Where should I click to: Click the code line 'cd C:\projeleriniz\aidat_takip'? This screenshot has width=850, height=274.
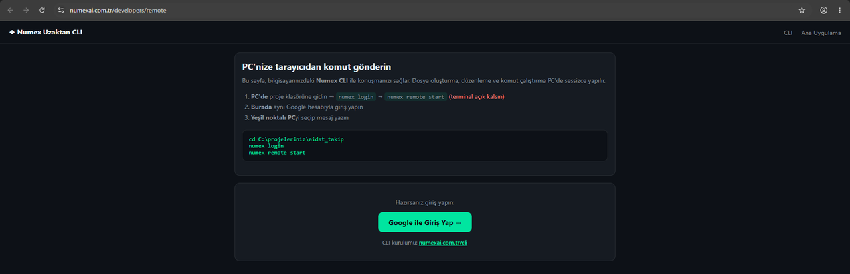(x=296, y=139)
